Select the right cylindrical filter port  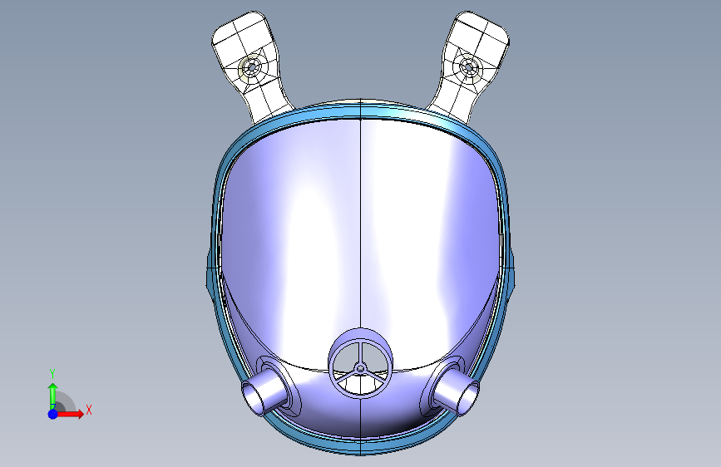[457, 393]
